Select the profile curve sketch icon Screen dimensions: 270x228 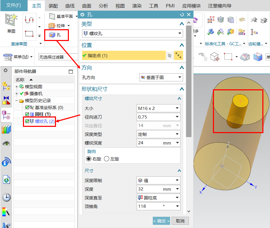pos(29,19)
